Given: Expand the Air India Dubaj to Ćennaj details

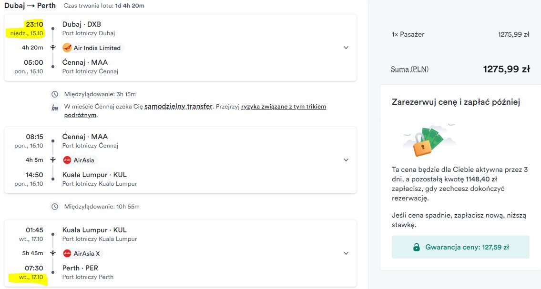Looking at the screenshot, I should point(346,48).
